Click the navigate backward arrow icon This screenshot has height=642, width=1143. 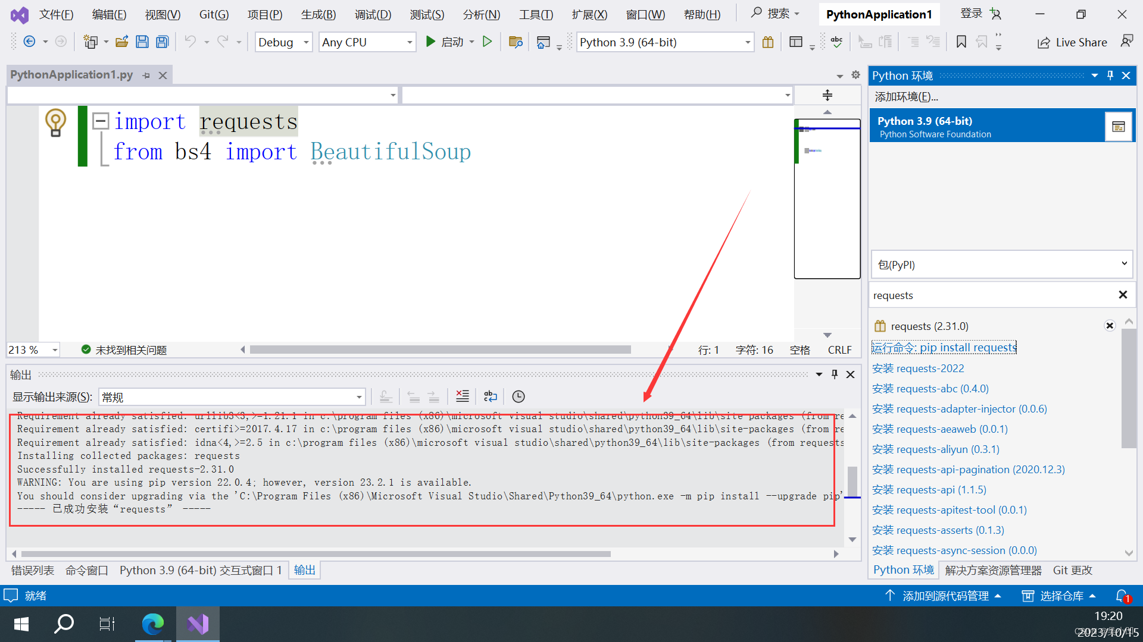pos(29,42)
